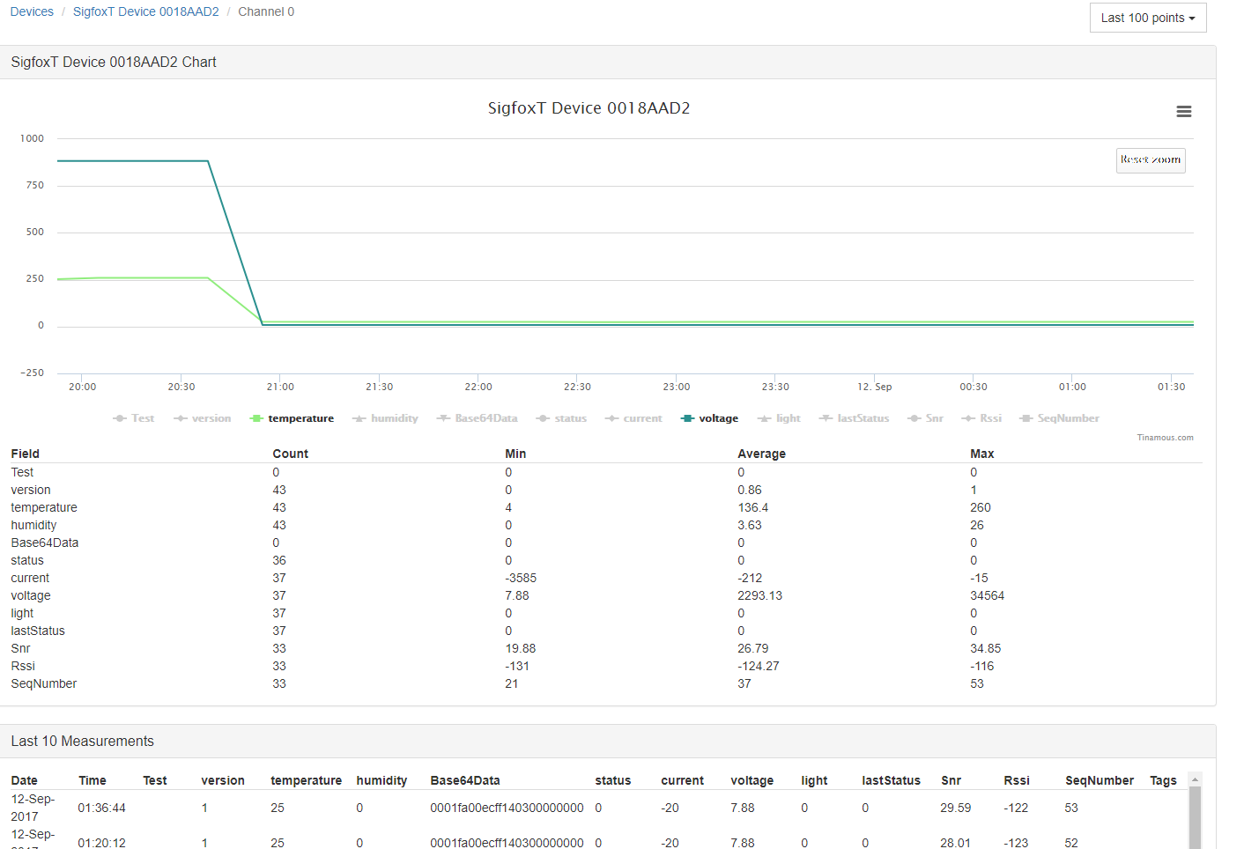The height and width of the screenshot is (849, 1244).
Task: Open the Tinamous.com chart credit link
Action: (1165, 438)
